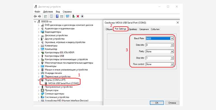This screenshot has width=216, height=110.
Task: Open the Действие menu
Action: click(48, 12)
